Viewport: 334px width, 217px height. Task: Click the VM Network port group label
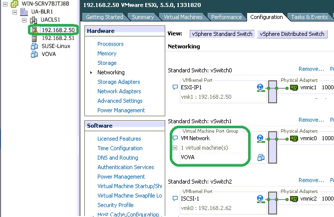click(x=195, y=138)
